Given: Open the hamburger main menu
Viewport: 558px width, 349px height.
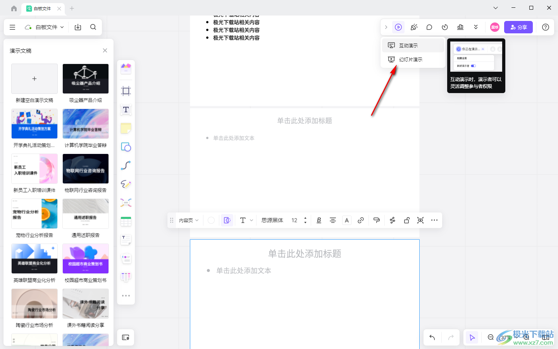Looking at the screenshot, I should tap(12, 27).
